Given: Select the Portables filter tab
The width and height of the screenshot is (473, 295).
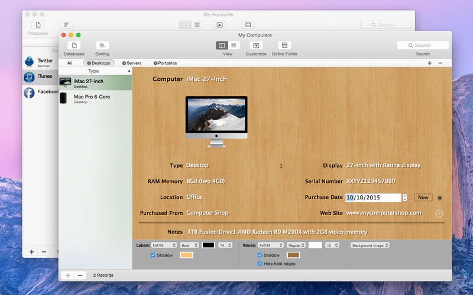Looking at the screenshot, I should click(165, 63).
